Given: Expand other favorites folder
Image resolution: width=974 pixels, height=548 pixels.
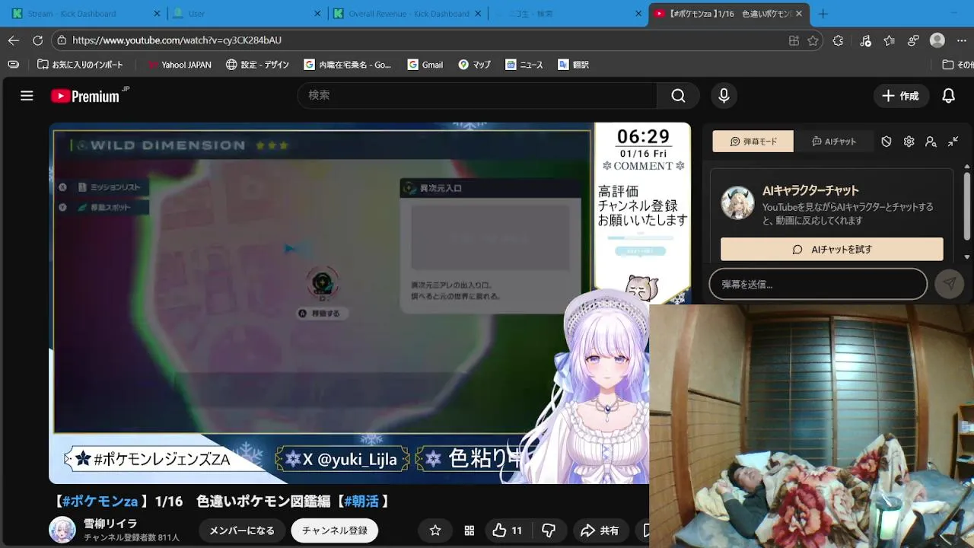Looking at the screenshot, I should (x=957, y=65).
